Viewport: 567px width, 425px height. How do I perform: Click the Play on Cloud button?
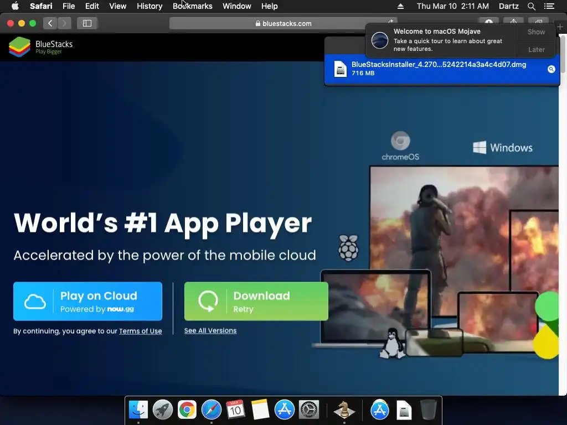[x=87, y=301]
